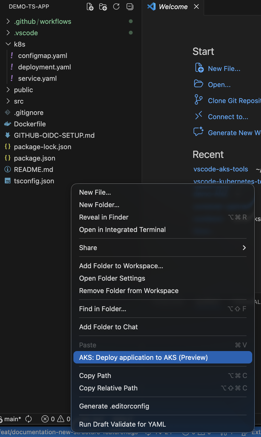Click the New File icon in explorer header

(x=90, y=7)
